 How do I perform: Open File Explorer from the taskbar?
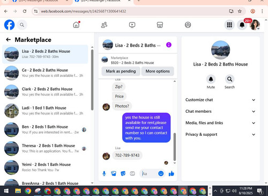click(18, 191)
